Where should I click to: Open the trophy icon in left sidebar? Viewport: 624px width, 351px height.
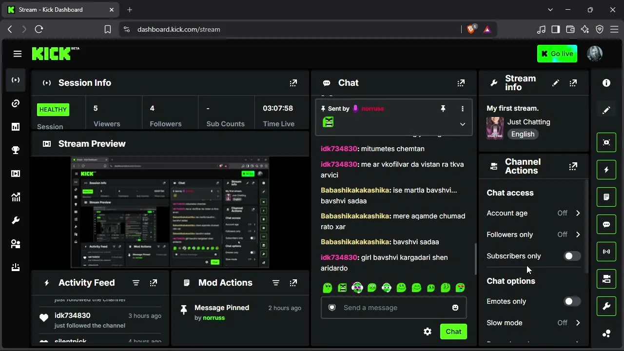[x=16, y=150]
